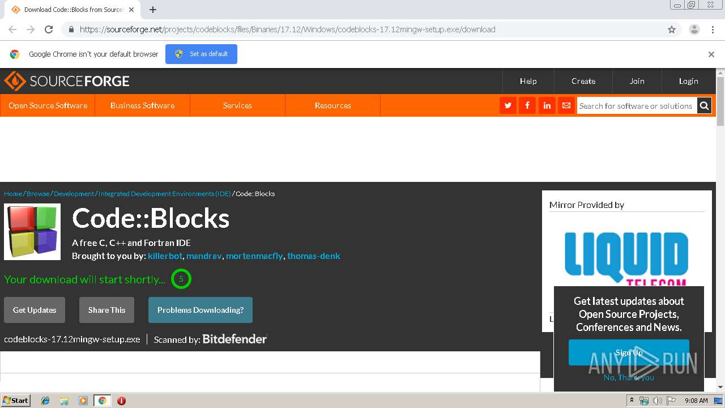Click the Sign Up button
The image size is (725, 408).
coord(629,352)
